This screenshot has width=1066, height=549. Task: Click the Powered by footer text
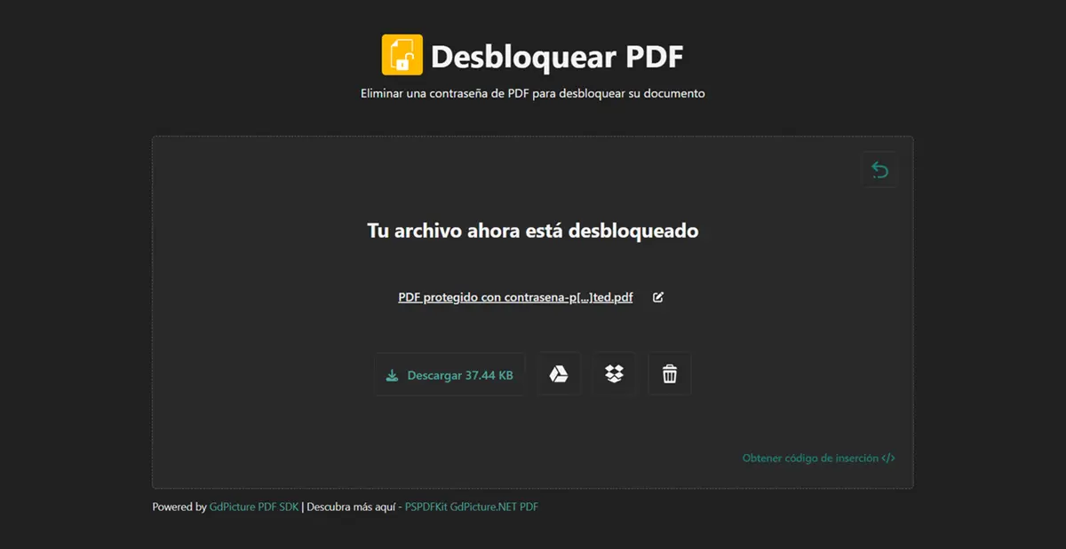179,507
